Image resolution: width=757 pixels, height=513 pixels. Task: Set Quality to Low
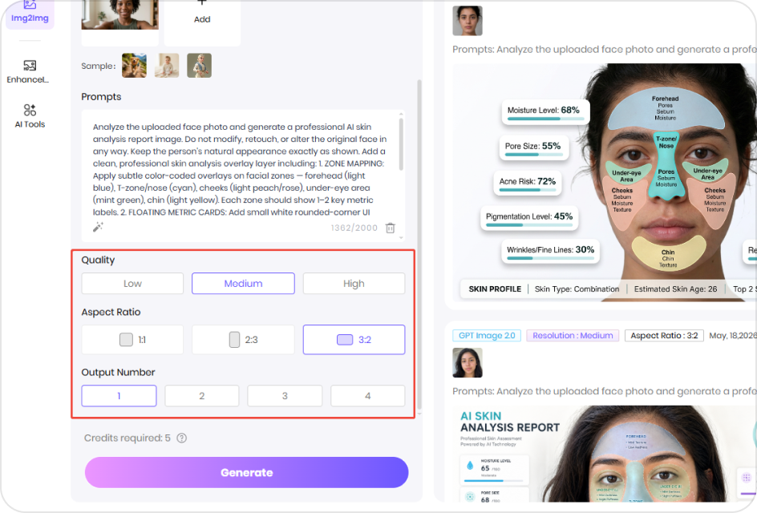(132, 283)
